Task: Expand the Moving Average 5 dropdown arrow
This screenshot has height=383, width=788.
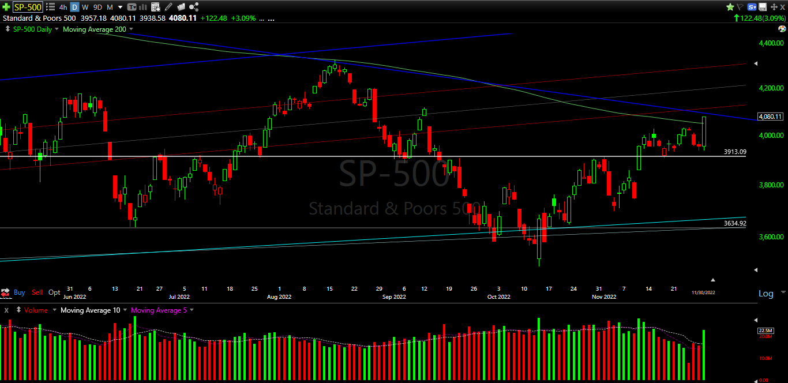Action: point(192,310)
